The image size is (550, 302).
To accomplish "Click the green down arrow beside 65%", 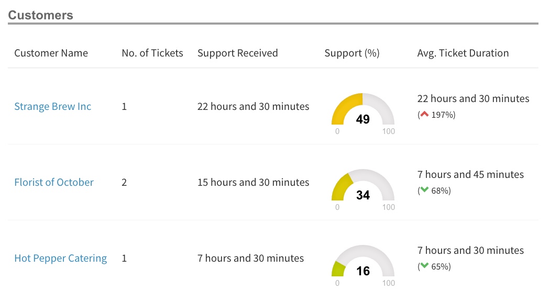I will coord(424,266).
